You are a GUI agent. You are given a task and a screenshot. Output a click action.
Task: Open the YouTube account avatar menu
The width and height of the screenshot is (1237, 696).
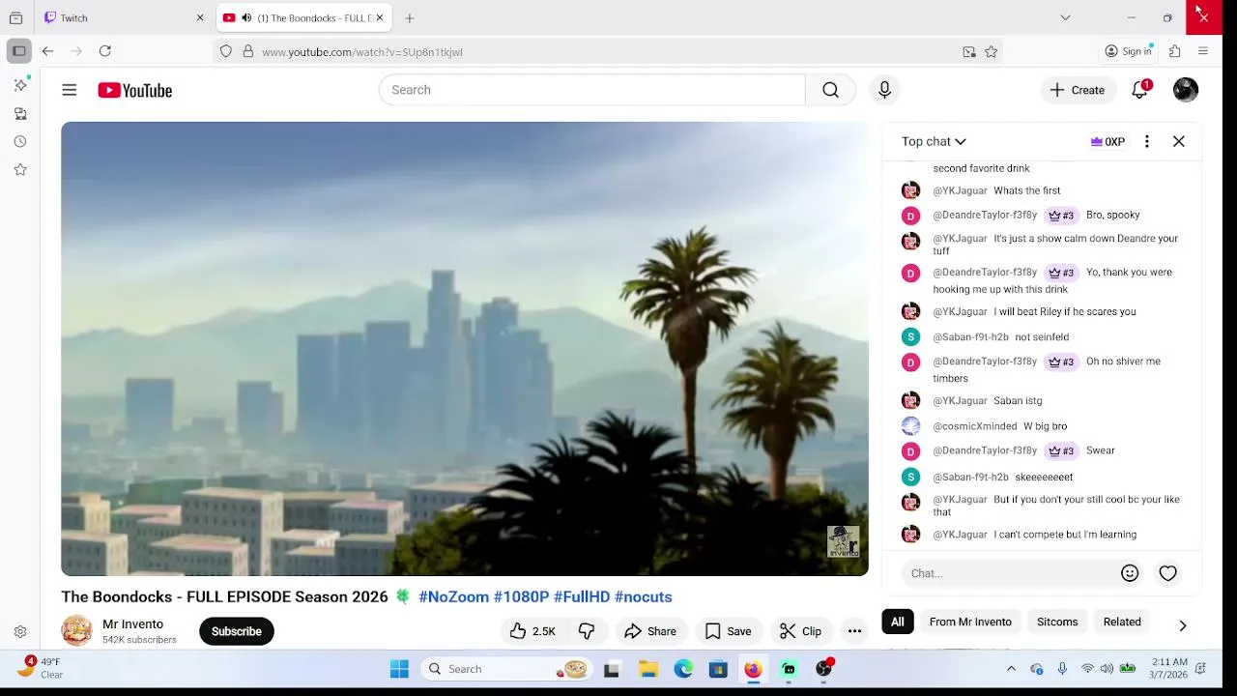[x=1186, y=90]
